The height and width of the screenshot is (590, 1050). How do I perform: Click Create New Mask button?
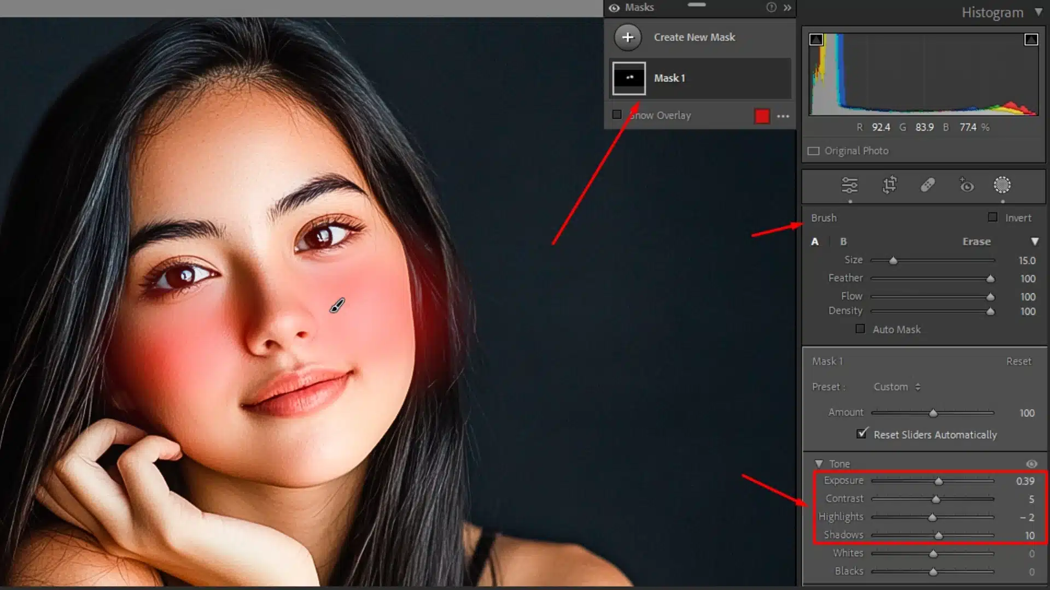627,38
